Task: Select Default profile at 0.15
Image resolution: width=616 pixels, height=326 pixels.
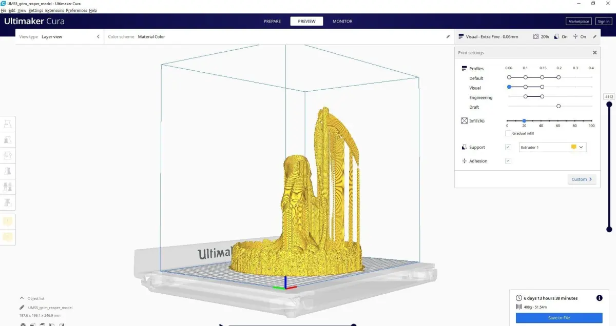Action: (542, 77)
